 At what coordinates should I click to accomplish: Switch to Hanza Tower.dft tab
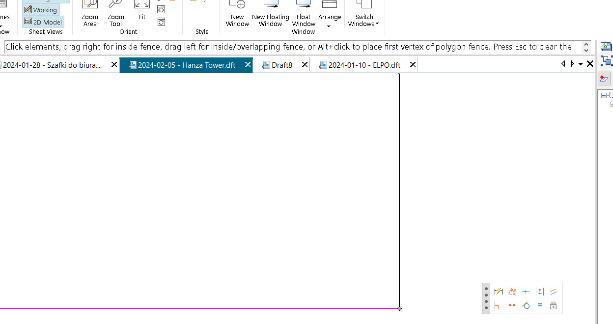point(187,65)
